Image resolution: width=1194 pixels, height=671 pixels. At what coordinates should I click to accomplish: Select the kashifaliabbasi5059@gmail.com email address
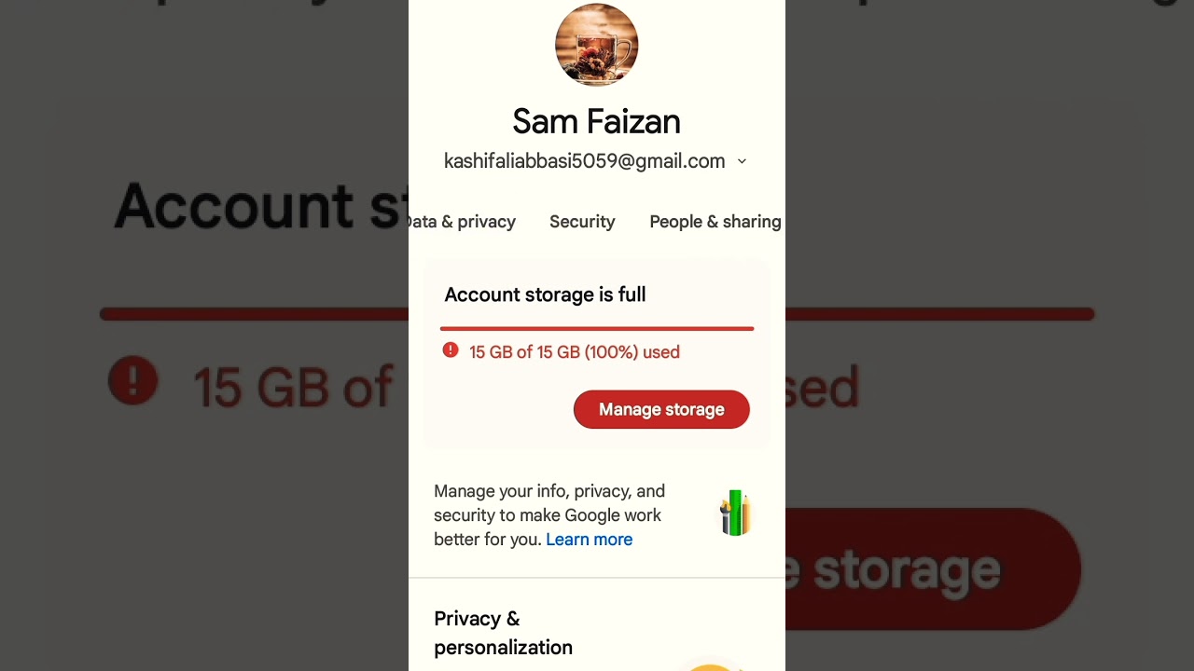(584, 161)
